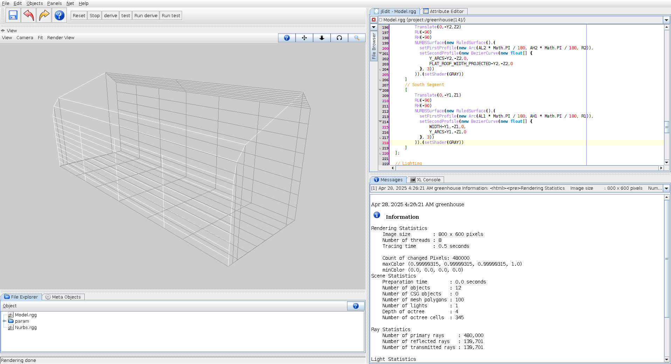Collapse the code fold at line 201
The width and height of the screenshot is (671, 364).
pyautogui.click(x=380, y=54)
